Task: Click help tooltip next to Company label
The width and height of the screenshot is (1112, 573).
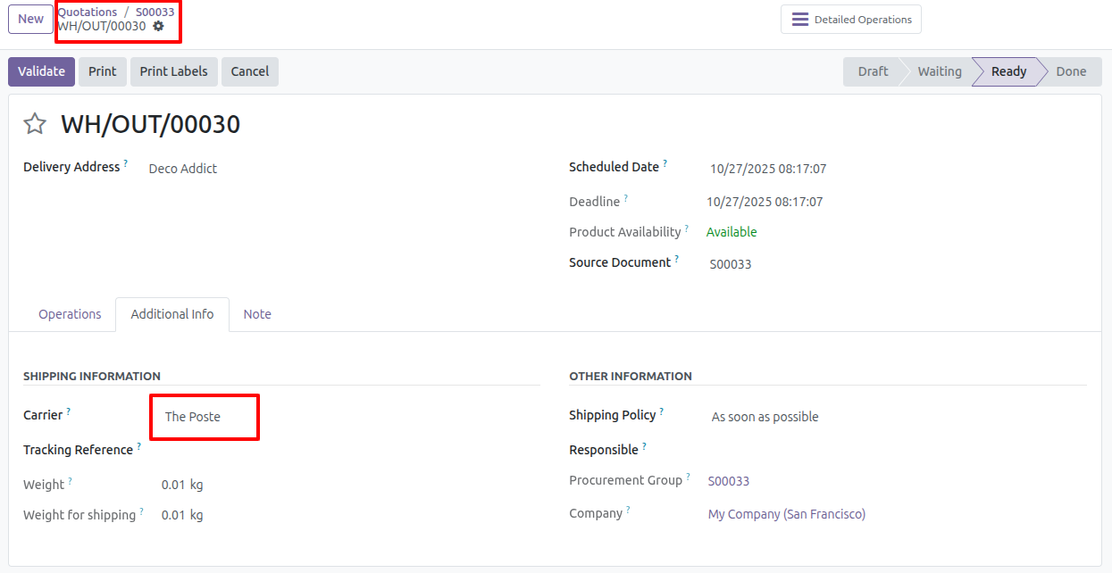Action: [x=628, y=510]
